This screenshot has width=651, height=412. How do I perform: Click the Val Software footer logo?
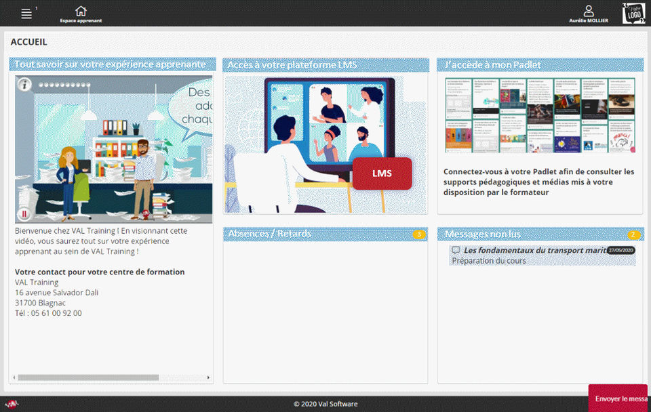12,404
